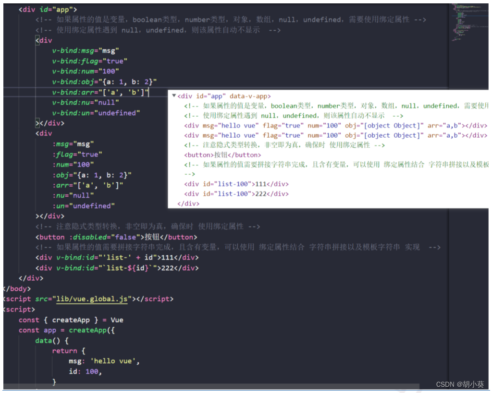Click the id: 100, line
The height and width of the screenshot is (393, 492).
point(86,372)
